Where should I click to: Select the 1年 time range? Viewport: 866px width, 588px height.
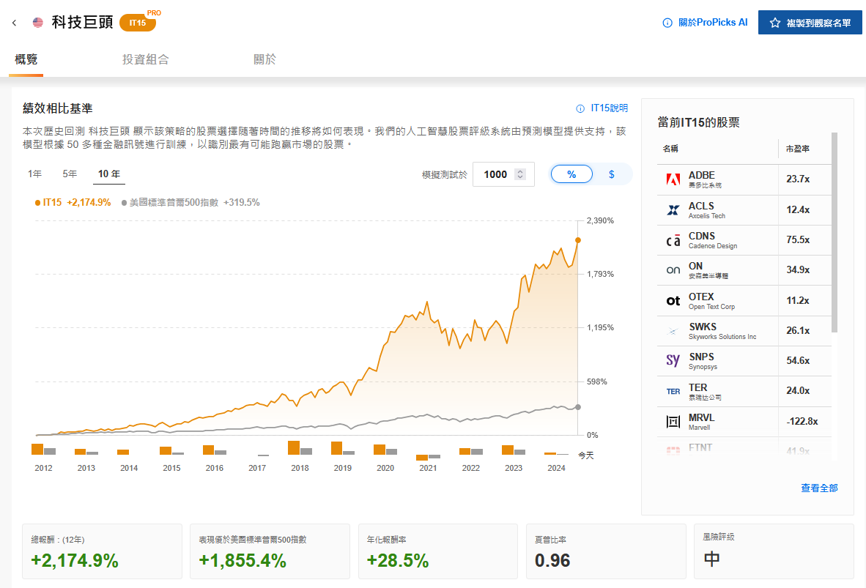point(34,174)
